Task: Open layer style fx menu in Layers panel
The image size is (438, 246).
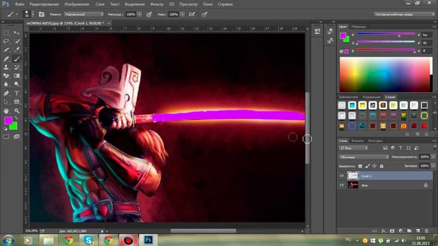Action: pos(383,231)
